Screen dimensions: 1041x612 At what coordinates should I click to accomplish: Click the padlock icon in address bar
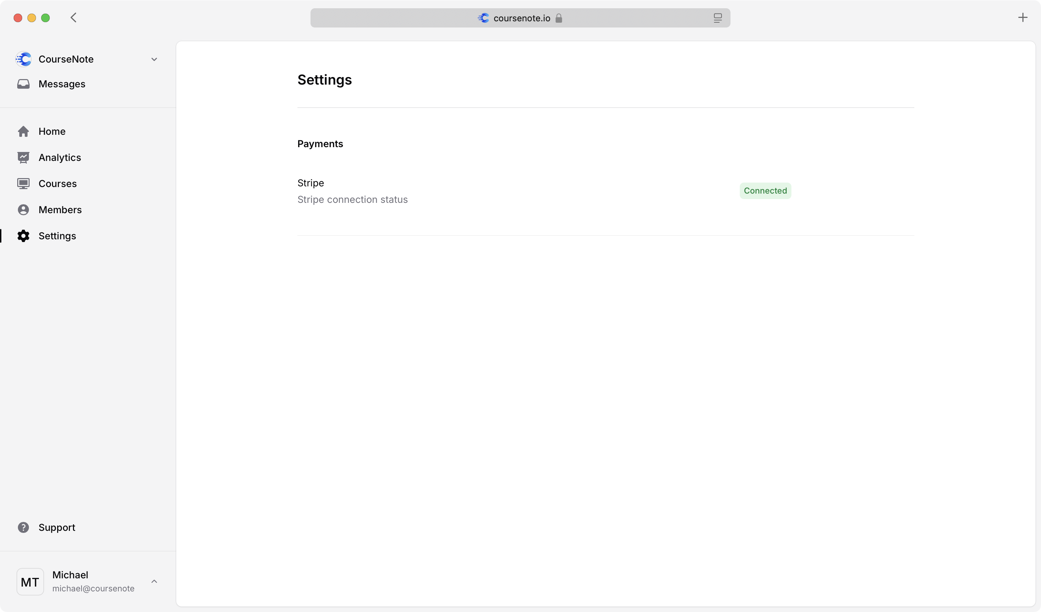(558, 18)
